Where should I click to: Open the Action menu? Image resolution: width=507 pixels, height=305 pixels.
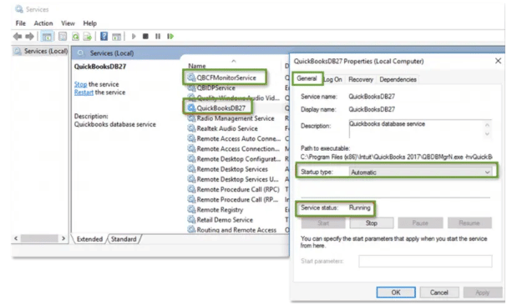[43, 23]
